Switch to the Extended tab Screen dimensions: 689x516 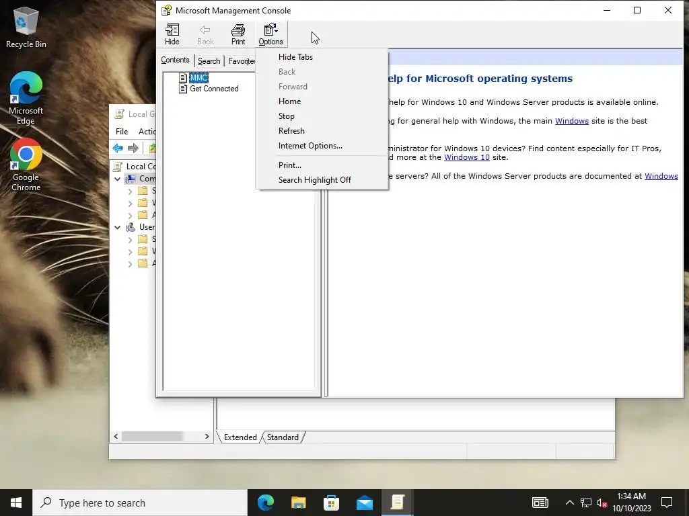[240, 437]
